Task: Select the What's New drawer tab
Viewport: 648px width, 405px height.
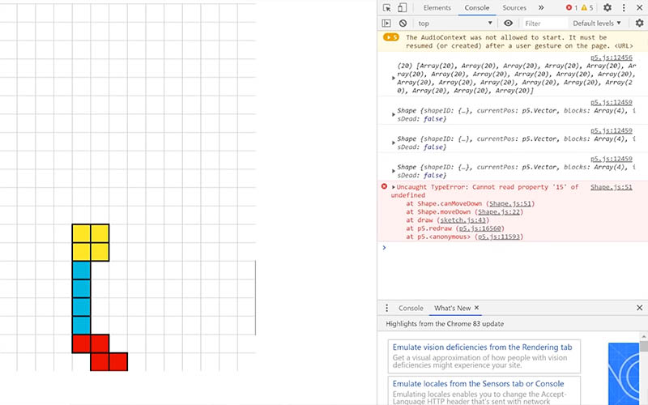Action: pos(452,308)
